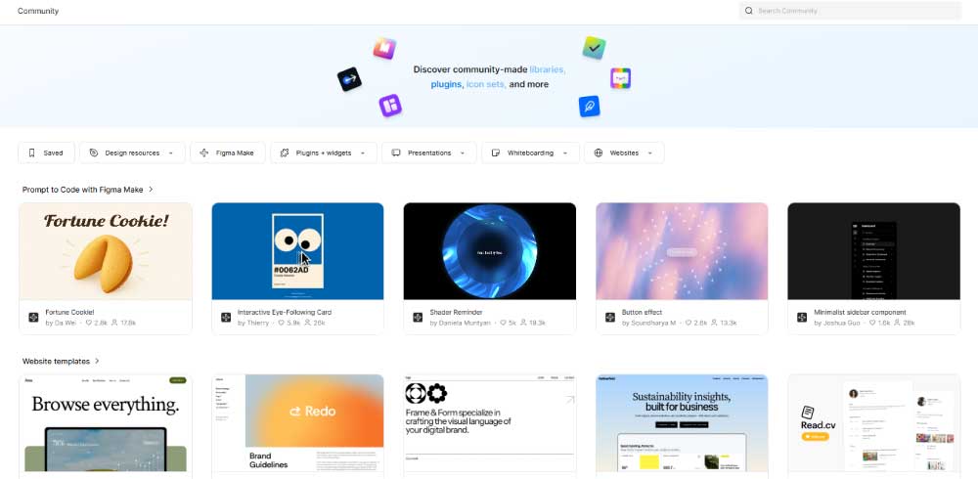
Task: Click the blue feather pen icon in banner
Action: pyautogui.click(x=590, y=106)
